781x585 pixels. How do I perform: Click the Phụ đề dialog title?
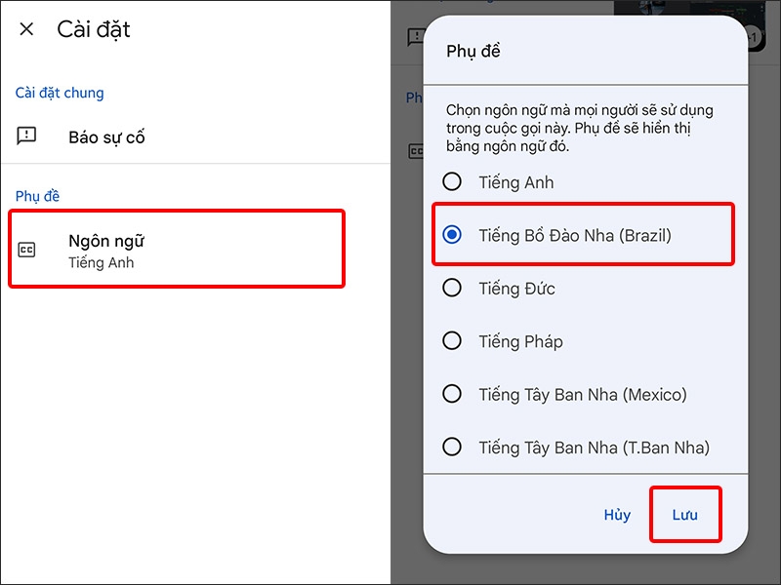473,52
